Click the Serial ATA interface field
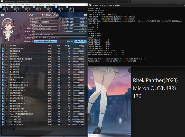The width and height of the screenshot is (185, 137). [x=45, y=25]
